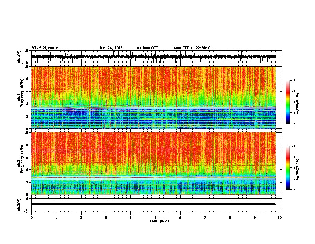Click the 7 minute tick on Time axis
Image resolution: width=315 pixels, height=244 pixels.
(205, 218)
